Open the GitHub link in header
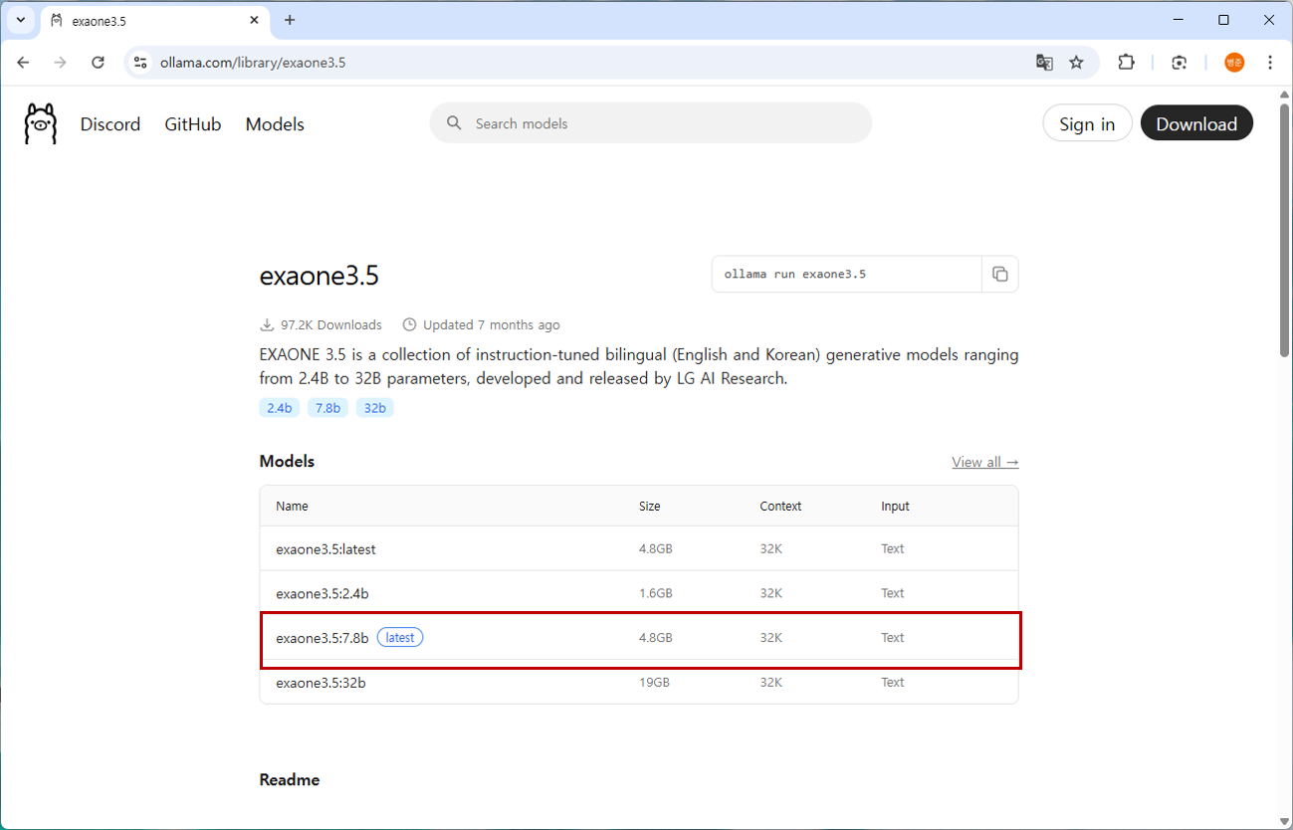The width and height of the screenshot is (1293, 830). pos(193,124)
